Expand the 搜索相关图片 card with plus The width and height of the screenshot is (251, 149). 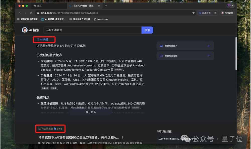coord(208,46)
